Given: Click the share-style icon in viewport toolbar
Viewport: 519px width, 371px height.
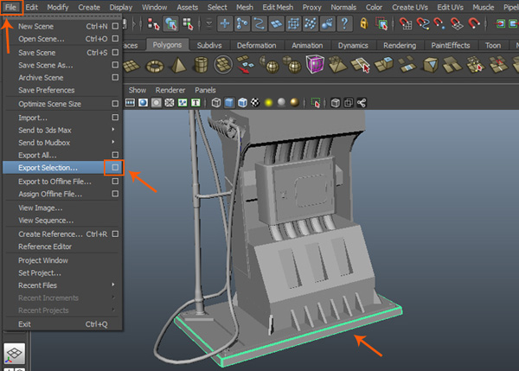Looking at the screenshot, I should click(x=362, y=103).
